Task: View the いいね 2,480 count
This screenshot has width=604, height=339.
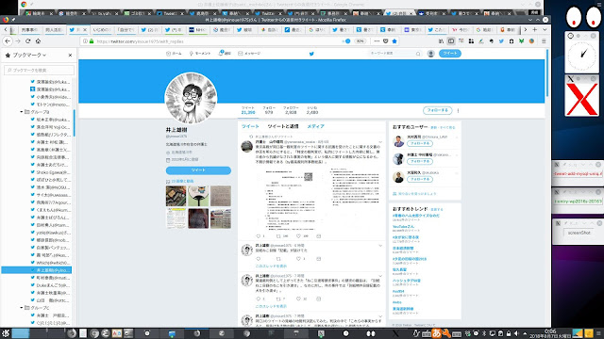Action: click(312, 110)
